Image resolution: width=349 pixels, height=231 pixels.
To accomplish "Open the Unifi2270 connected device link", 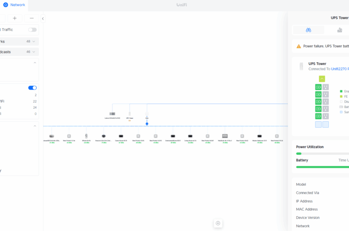I will coord(339,69).
